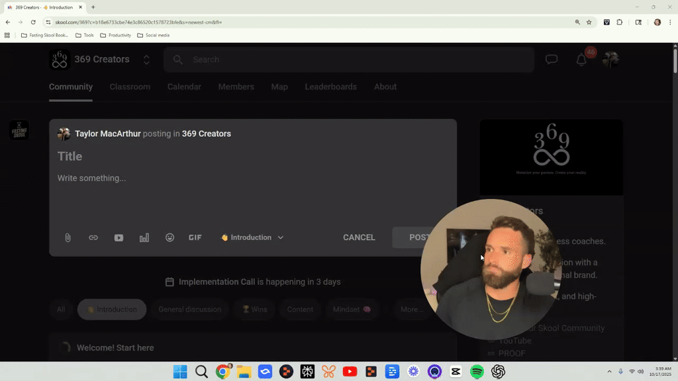This screenshot has width=678, height=381.
Task: Click the 369 Creators group logo
Action: pos(59,59)
